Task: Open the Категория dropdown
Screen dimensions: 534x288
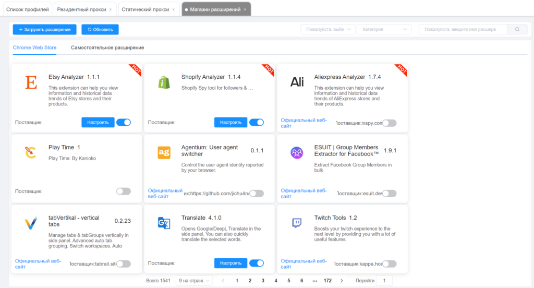Action: 384,29
